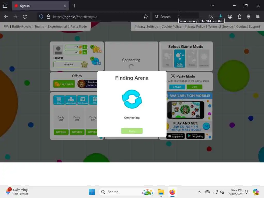Click the Retry button in Finding Arena
264x198 pixels.
(132, 131)
